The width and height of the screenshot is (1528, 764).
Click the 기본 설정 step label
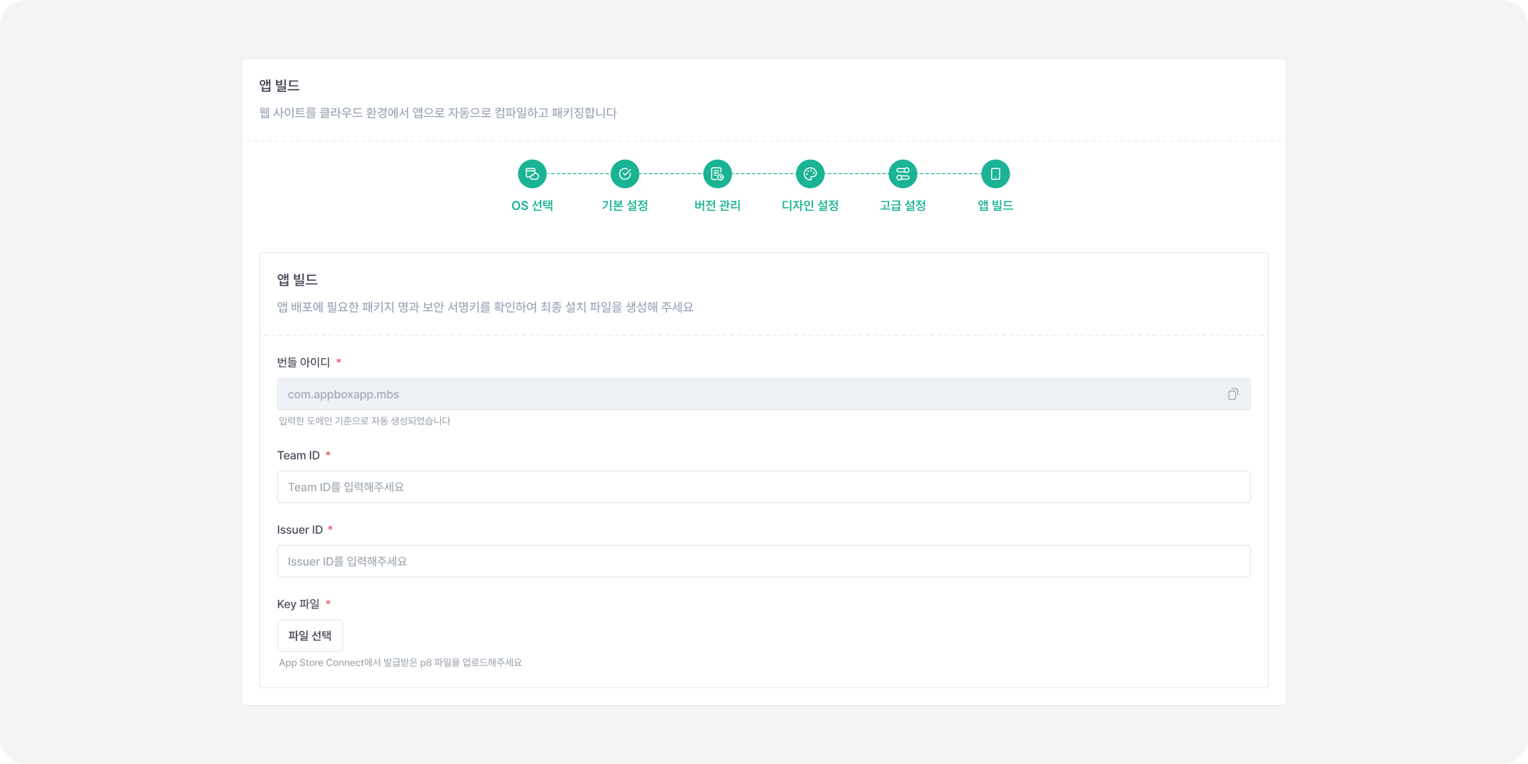tap(625, 205)
